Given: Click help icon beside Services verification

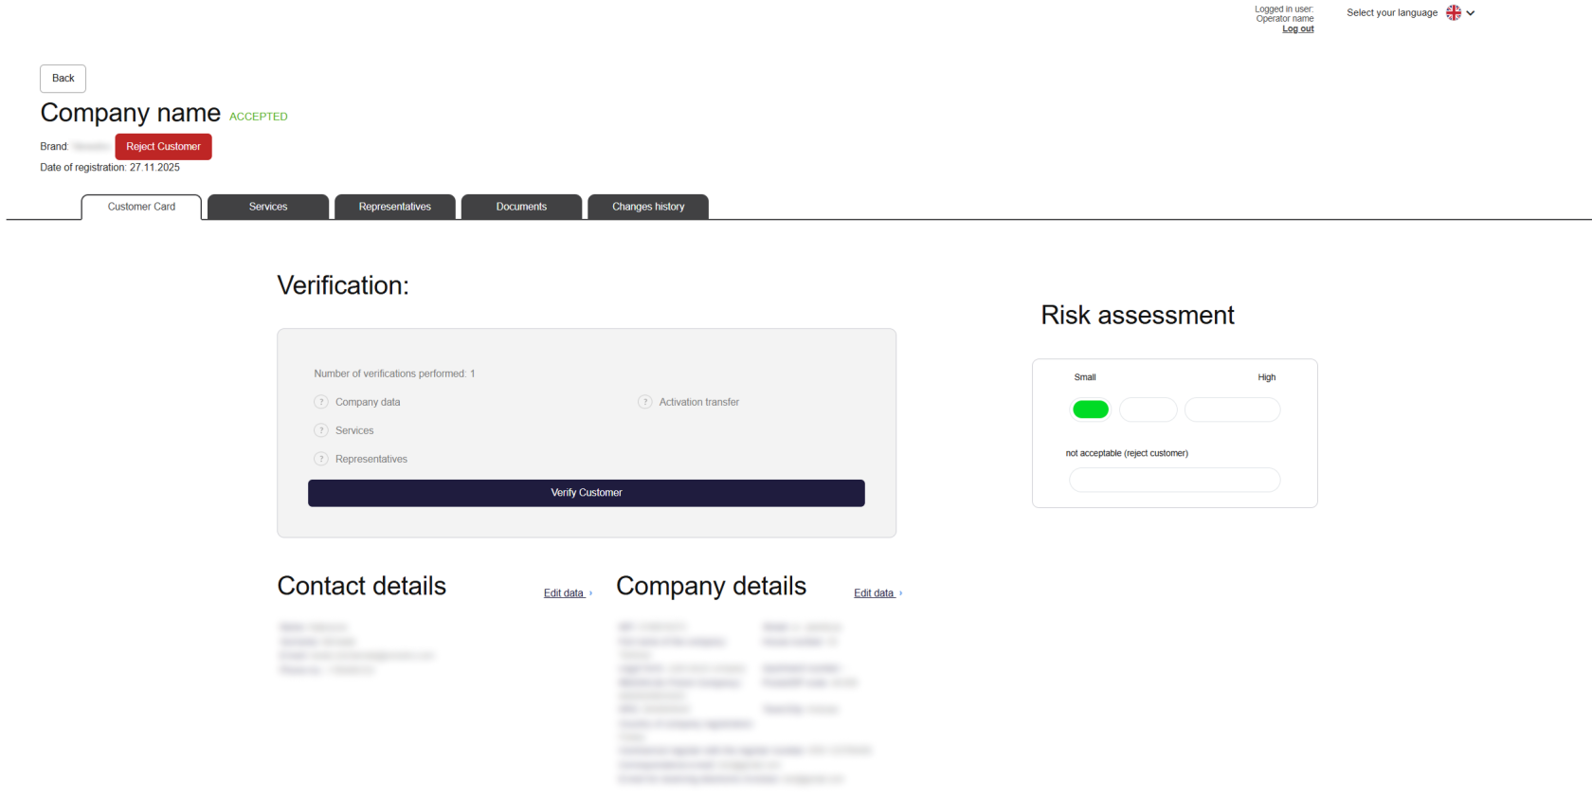Looking at the screenshot, I should pyautogui.click(x=321, y=430).
